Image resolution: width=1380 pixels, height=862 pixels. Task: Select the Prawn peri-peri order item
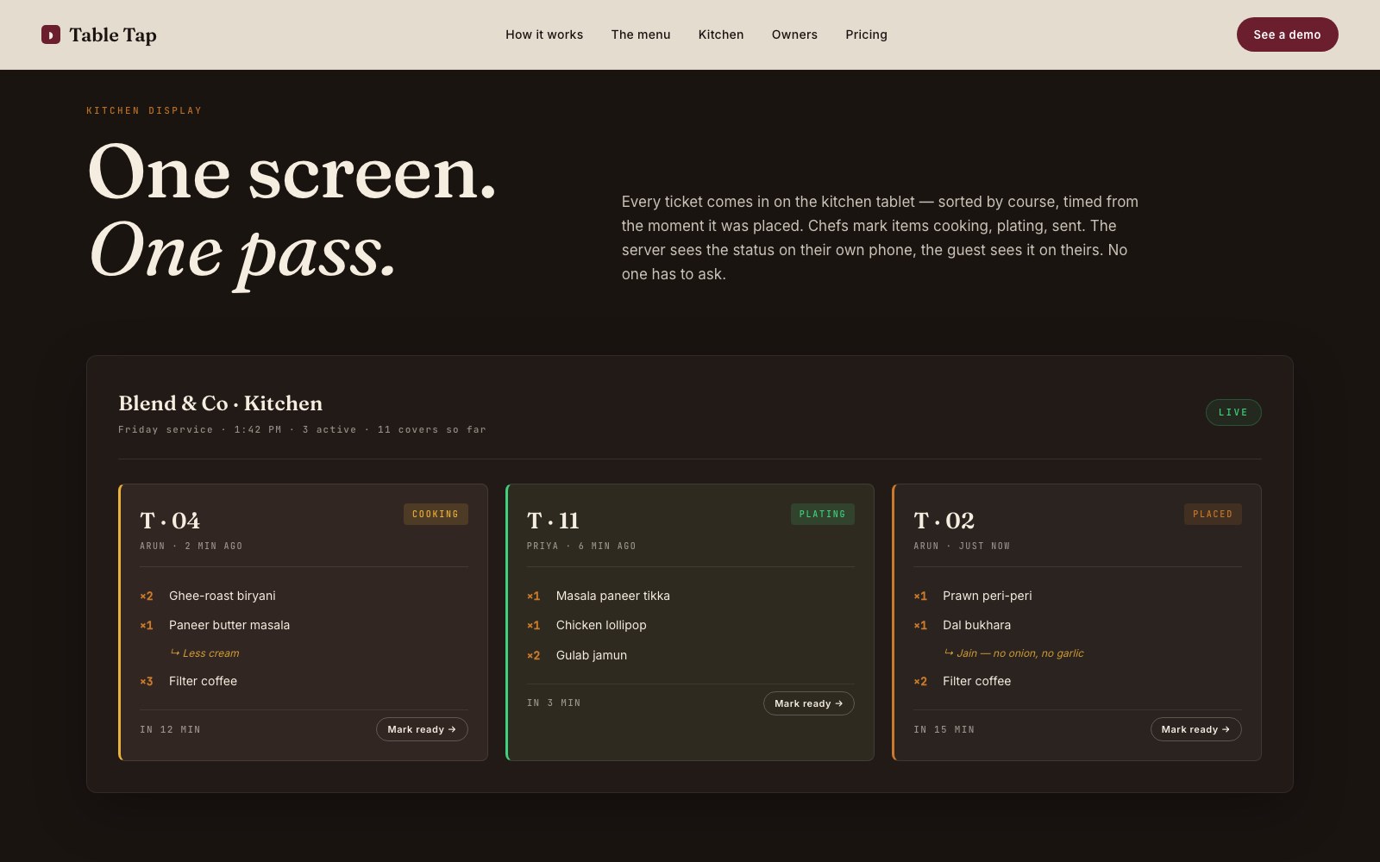pyautogui.click(x=987, y=596)
